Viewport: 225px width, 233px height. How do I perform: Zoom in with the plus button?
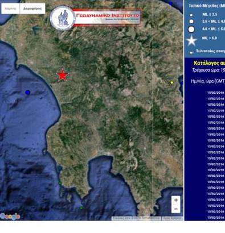click(x=176, y=200)
